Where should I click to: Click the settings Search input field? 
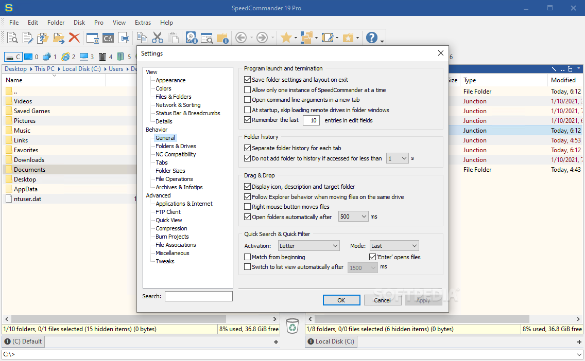coord(198,296)
